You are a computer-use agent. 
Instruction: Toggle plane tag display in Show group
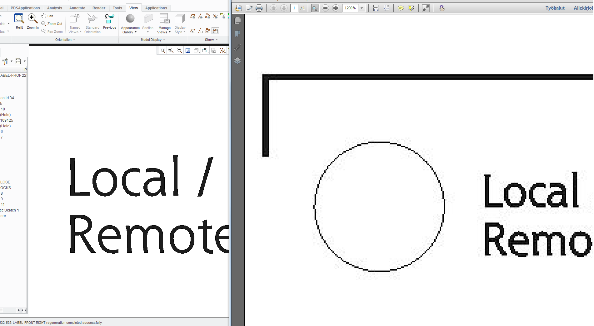(x=193, y=31)
